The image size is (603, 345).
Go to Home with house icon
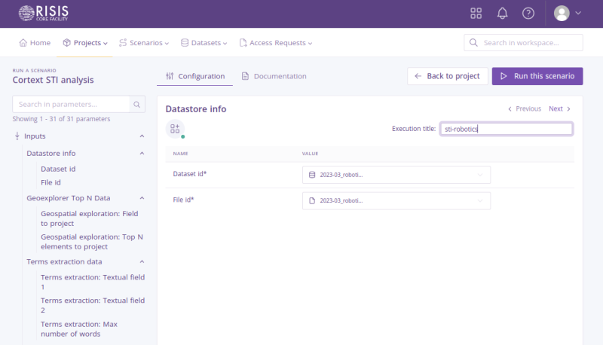pyautogui.click(x=35, y=43)
